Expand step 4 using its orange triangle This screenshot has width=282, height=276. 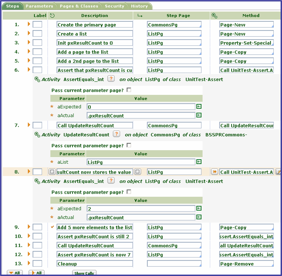point(29,51)
